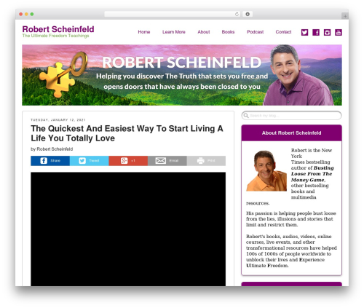Click the Robert Scheinfeld hero banner image
The height and width of the screenshot is (308, 364).
[182, 75]
